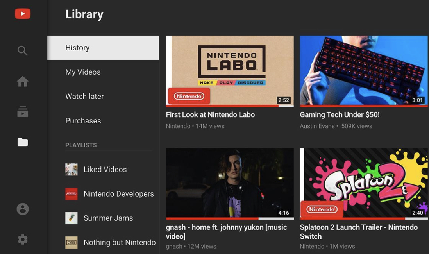Open Nothing but Nintendo playlist label
Image resolution: width=429 pixels, height=254 pixels.
[x=120, y=243]
